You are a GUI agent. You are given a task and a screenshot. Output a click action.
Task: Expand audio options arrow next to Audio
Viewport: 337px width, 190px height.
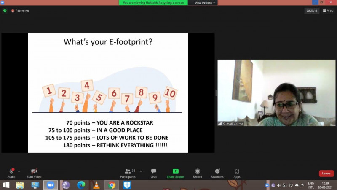click(x=19, y=171)
